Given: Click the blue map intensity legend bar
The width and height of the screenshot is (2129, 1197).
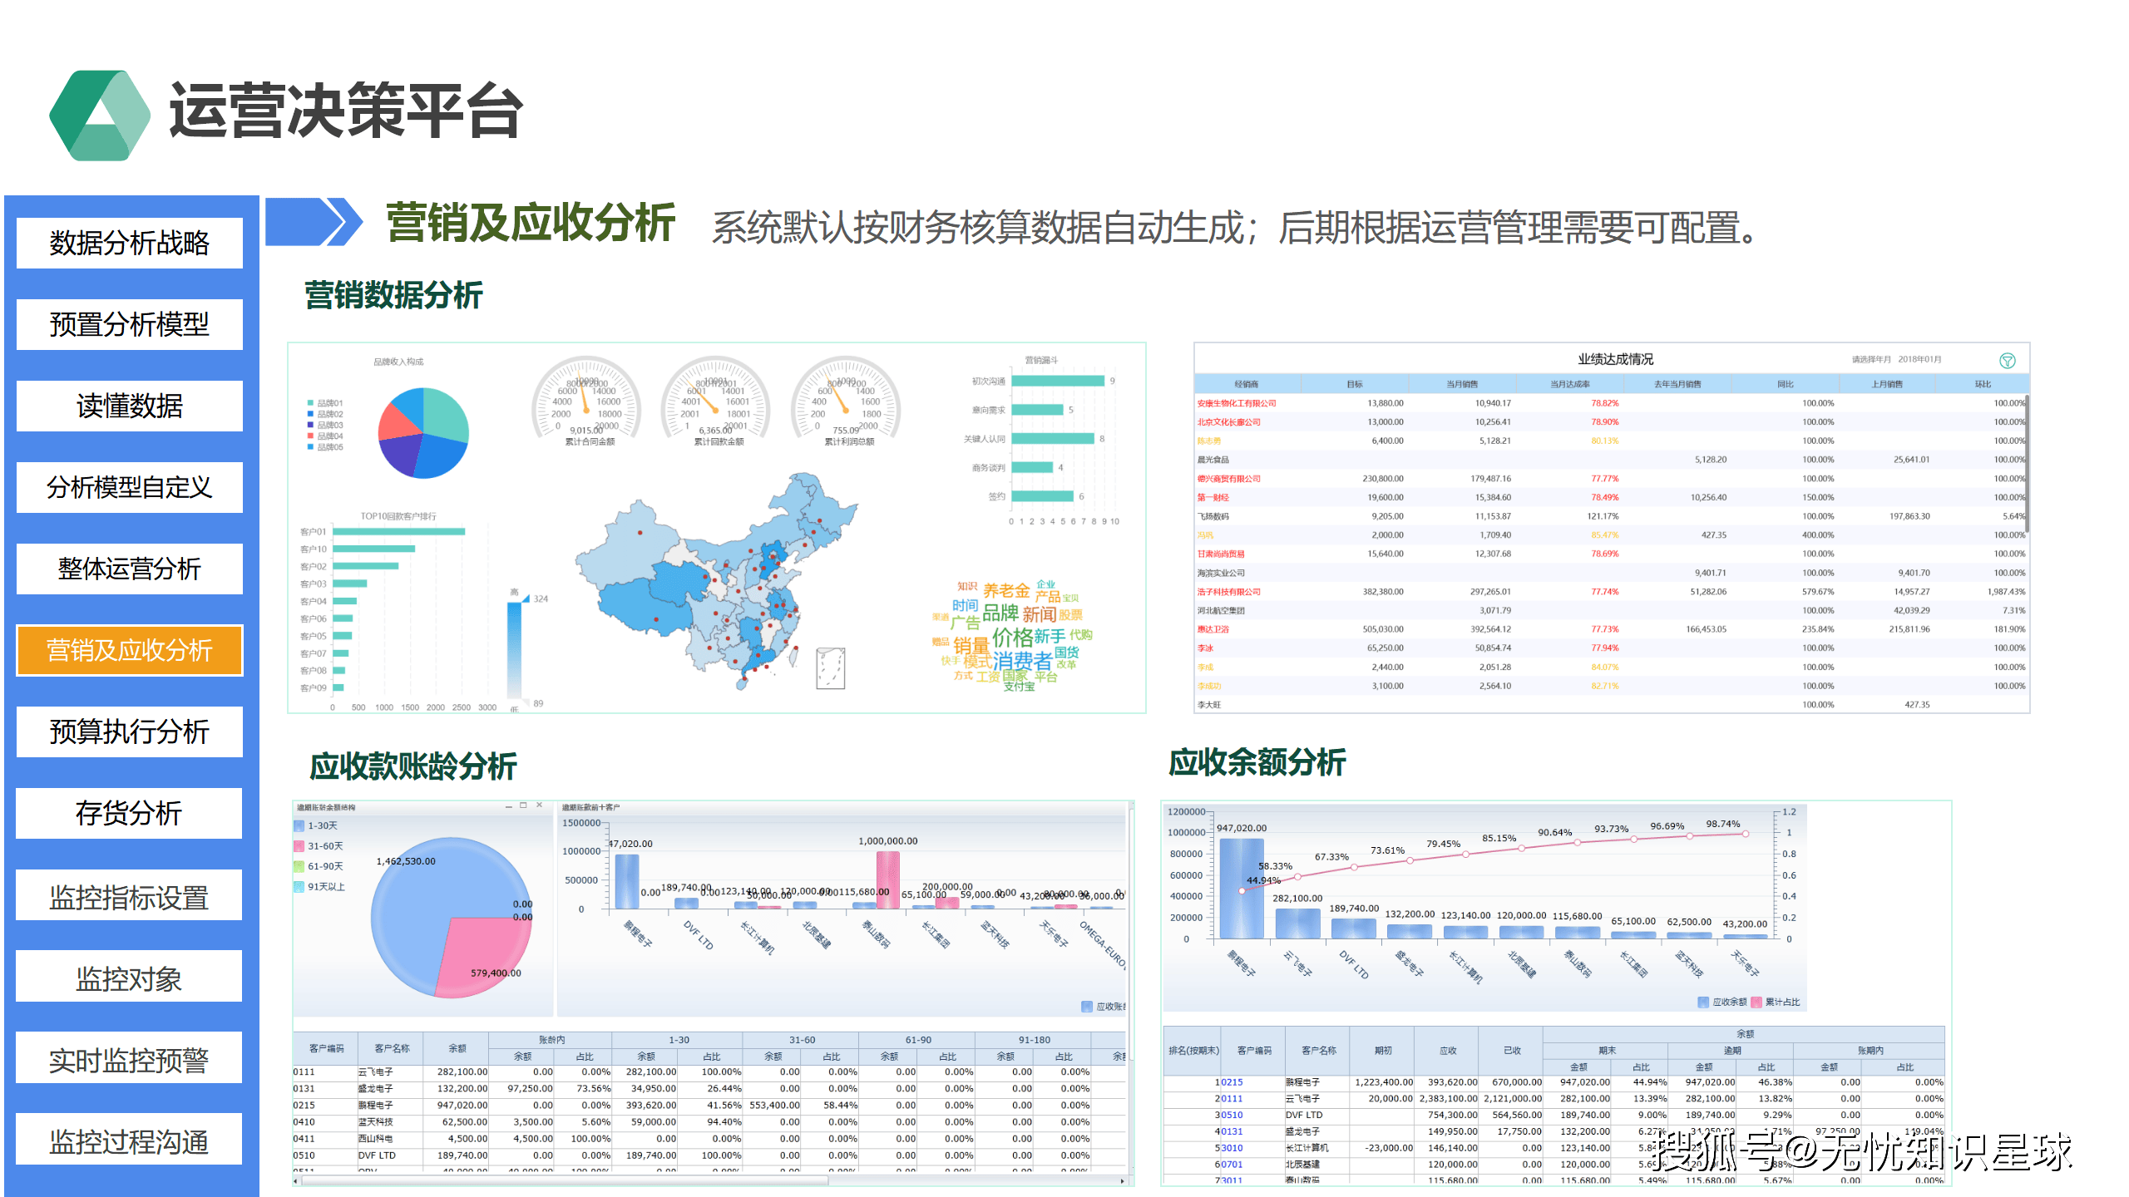Looking at the screenshot, I should point(515,648).
